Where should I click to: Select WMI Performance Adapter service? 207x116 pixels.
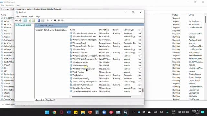coord(105,69)
